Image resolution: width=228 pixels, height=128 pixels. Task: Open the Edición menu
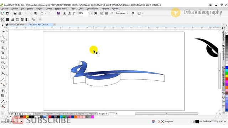[15, 9]
